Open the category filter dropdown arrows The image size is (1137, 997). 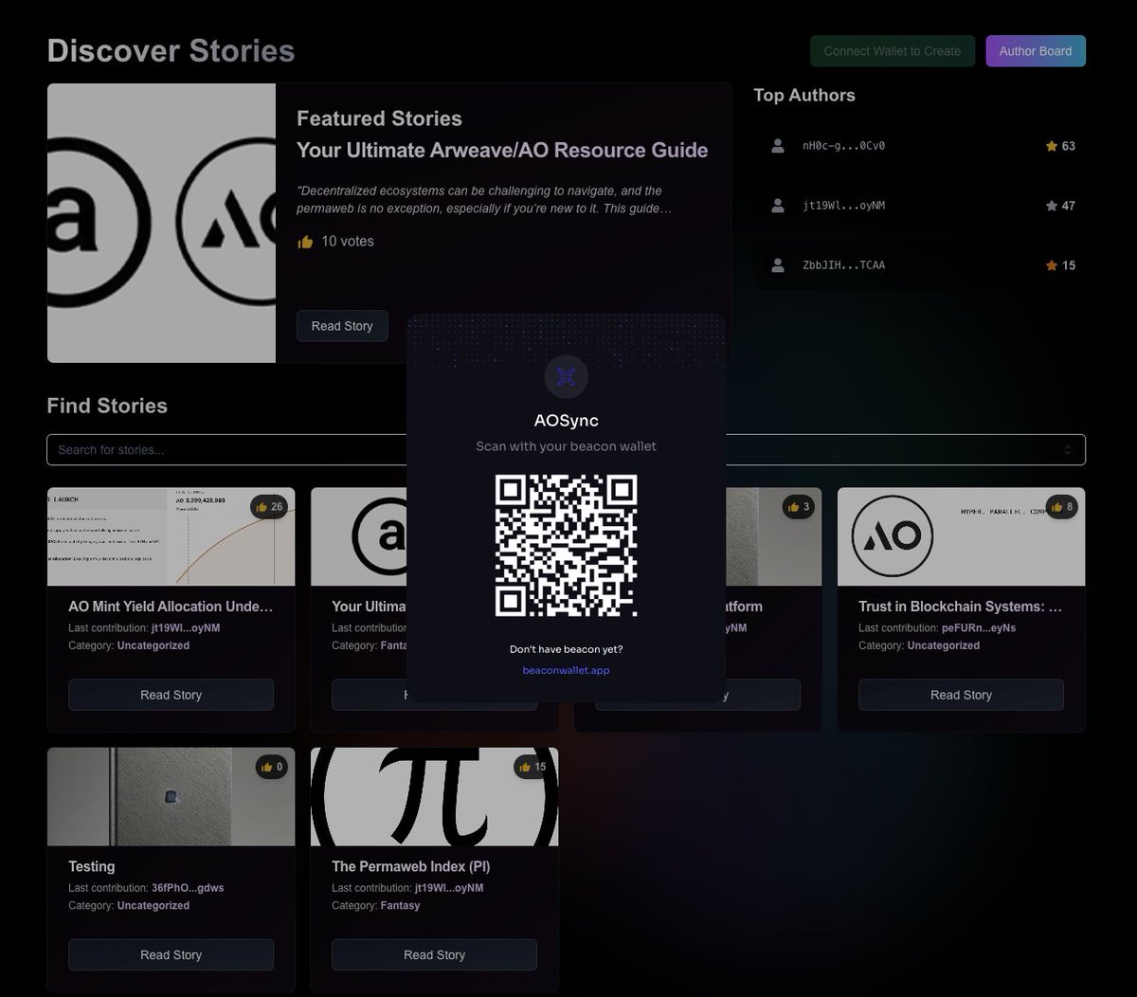click(x=1067, y=449)
